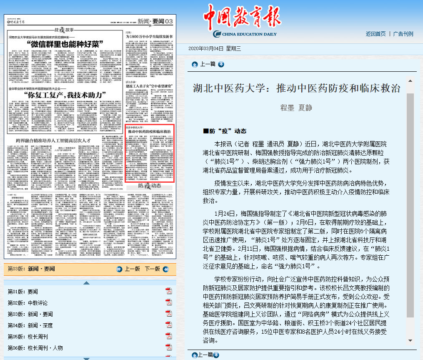Open PDF icon for 第01版 要闻
The width and height of the screenshot is (423, 360).
[169, 291]
